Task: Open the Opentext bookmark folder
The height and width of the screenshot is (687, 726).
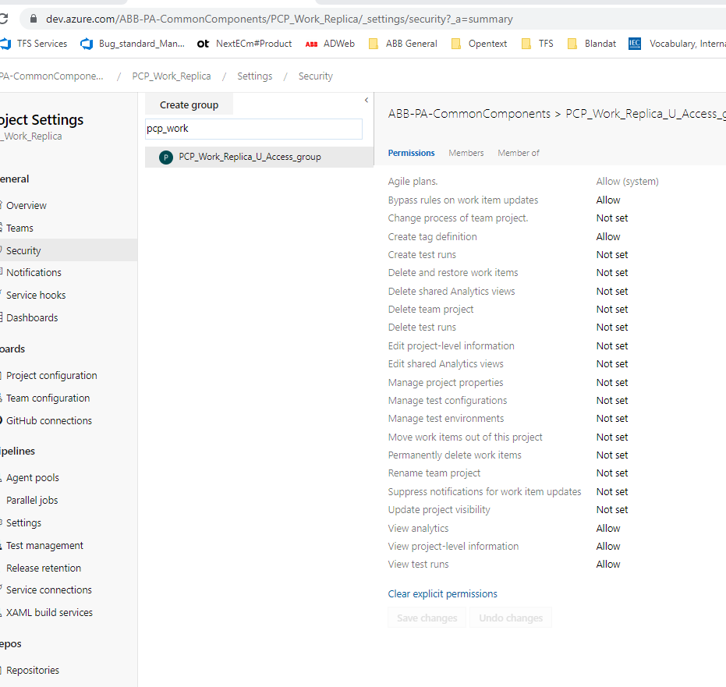Action: pyautogui.click(x=479, y=44)
